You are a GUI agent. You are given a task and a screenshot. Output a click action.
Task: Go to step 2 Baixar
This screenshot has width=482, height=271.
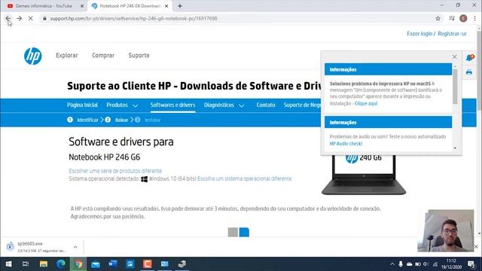coord(117,120)
